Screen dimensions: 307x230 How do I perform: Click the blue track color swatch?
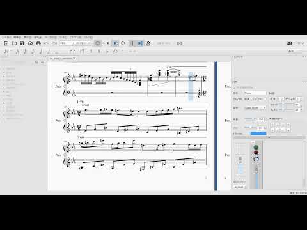point(258,134)
